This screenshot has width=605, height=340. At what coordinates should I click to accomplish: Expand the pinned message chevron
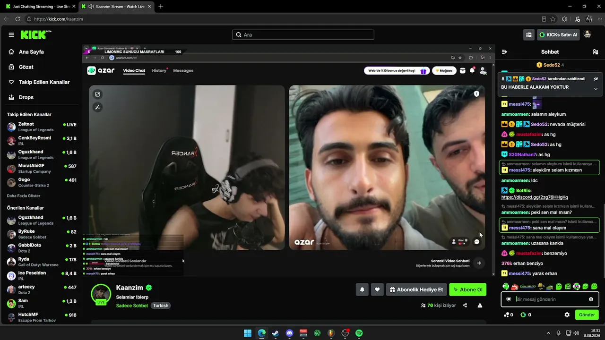point(596,89)
